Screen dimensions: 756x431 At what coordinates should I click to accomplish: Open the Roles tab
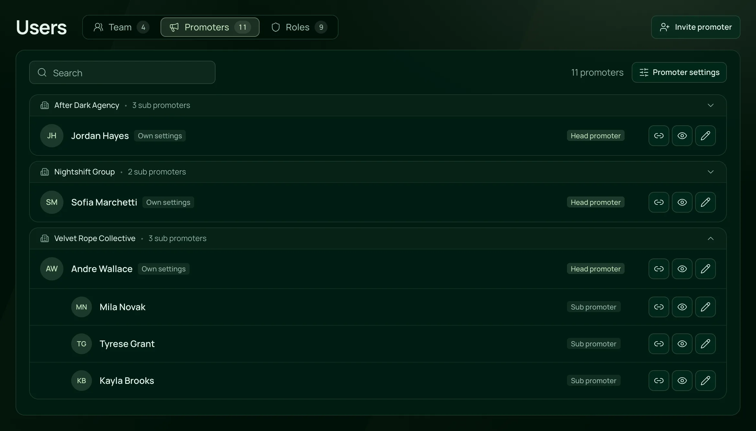click(299, 27)
